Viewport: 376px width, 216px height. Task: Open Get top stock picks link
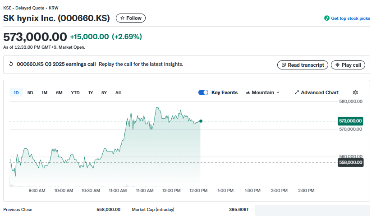350,18
